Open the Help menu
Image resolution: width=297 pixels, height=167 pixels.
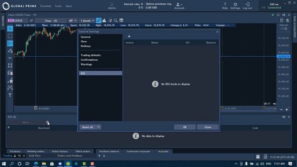pos(225,6)
